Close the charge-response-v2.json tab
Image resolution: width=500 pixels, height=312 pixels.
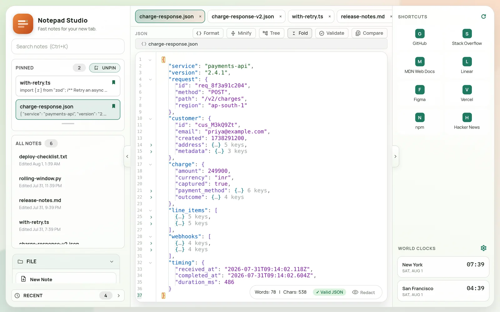pos(280,17)
